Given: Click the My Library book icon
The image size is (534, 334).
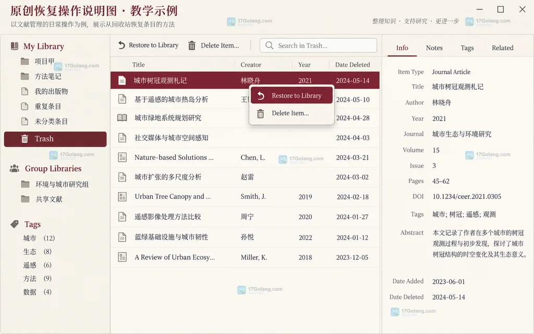Looking at the screenshot, I should [14, 46].
